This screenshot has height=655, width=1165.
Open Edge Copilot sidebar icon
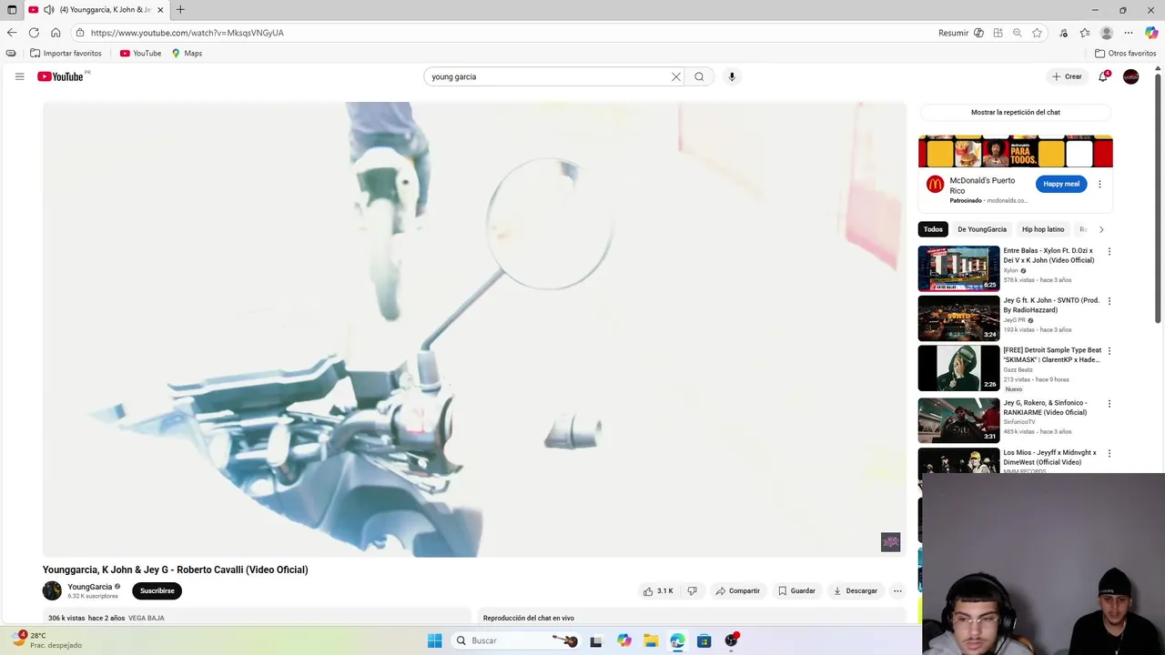click(1151, 33)
